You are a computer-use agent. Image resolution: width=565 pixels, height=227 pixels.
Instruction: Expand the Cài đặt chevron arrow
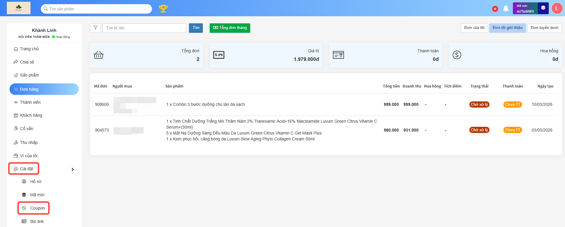click(x=73, y=169)
